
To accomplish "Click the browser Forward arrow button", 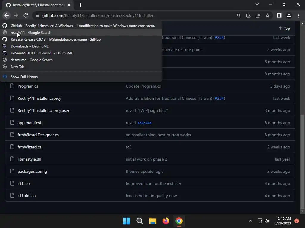I will point(16,15).
